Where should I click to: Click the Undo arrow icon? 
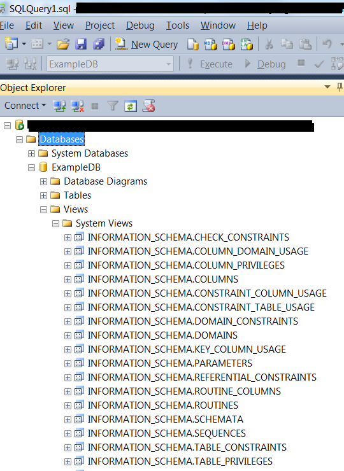click(327, 44)
